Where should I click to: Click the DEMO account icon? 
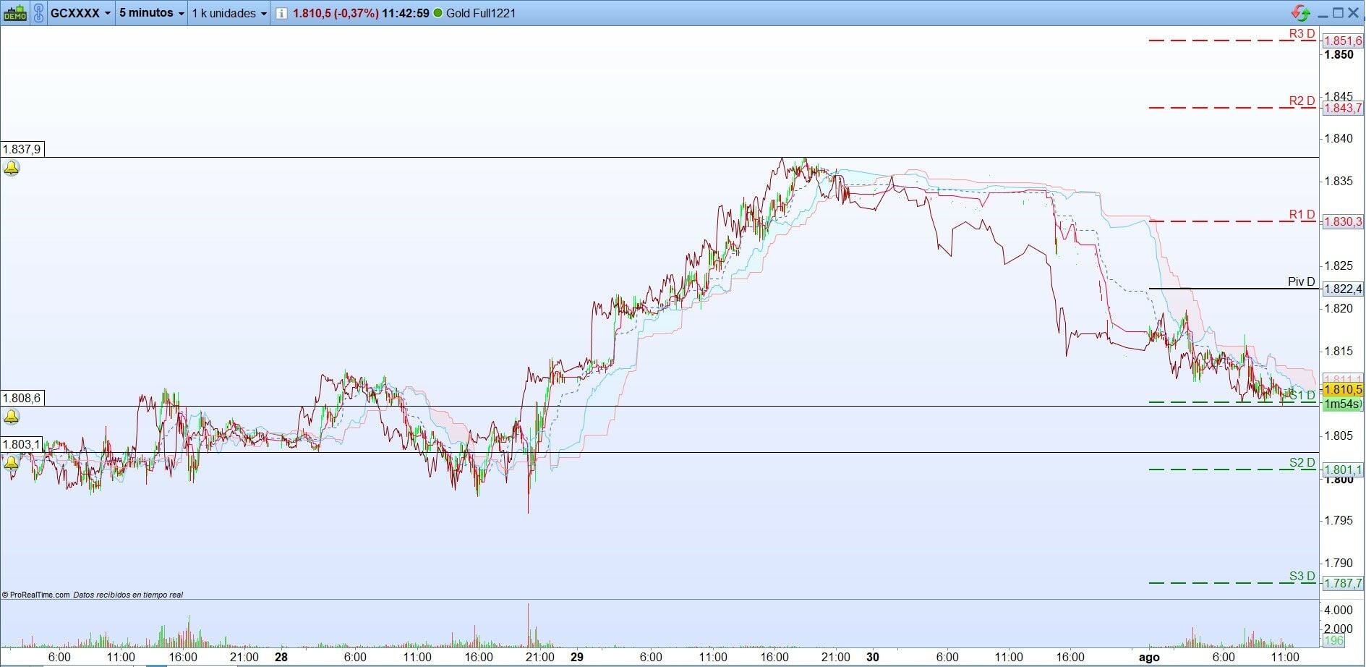tap(14, 13)
